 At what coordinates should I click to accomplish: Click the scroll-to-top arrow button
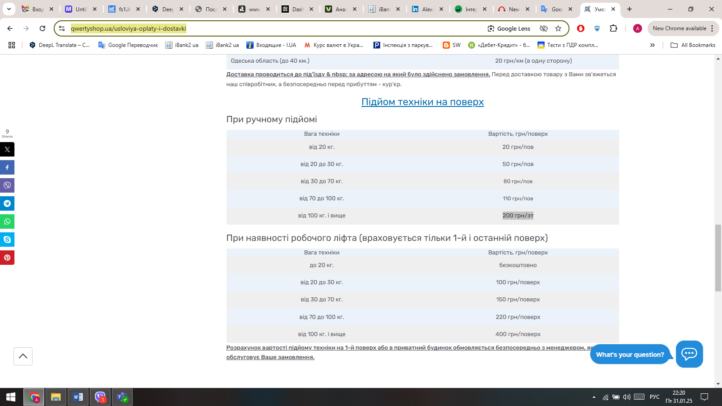23,356
